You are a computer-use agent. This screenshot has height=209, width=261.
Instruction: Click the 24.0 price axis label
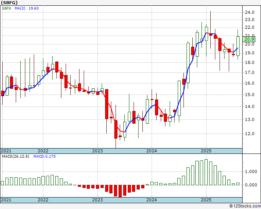pos(249,12)
